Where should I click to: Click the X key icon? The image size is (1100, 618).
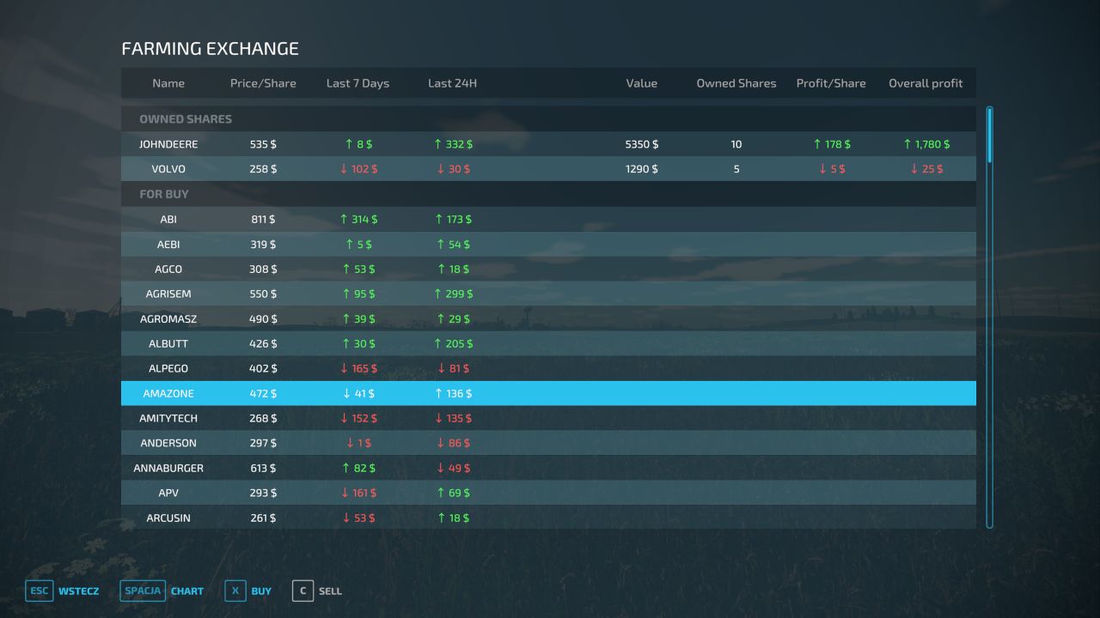pyautogui.click(x=235, y=591)
